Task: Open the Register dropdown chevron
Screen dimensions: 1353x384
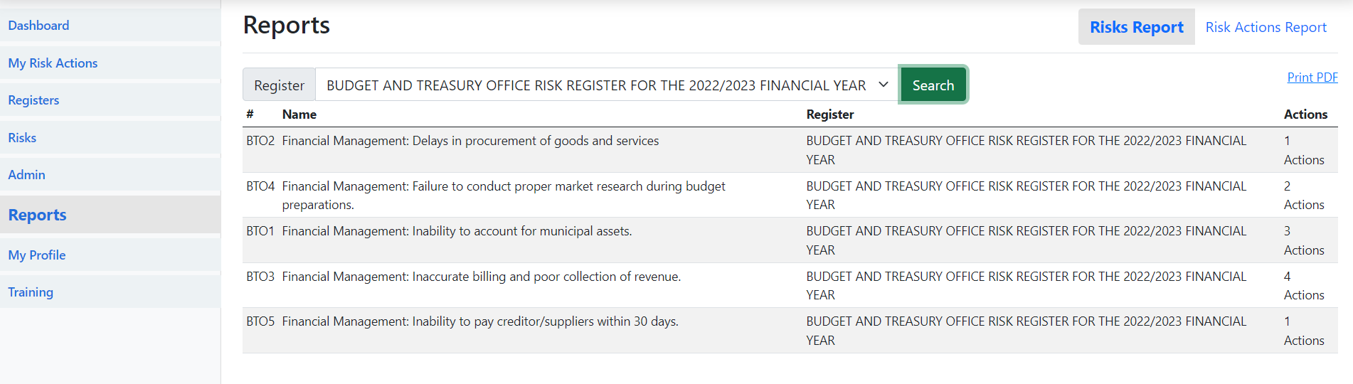Action: (883, 85)
